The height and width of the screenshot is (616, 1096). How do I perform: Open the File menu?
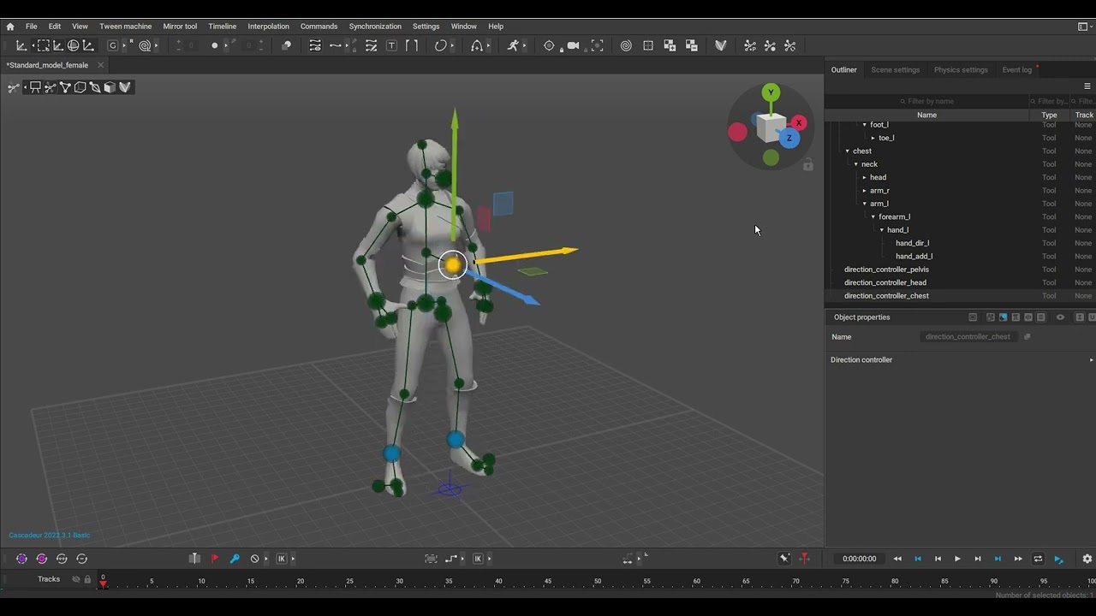[x=31, y=27]
